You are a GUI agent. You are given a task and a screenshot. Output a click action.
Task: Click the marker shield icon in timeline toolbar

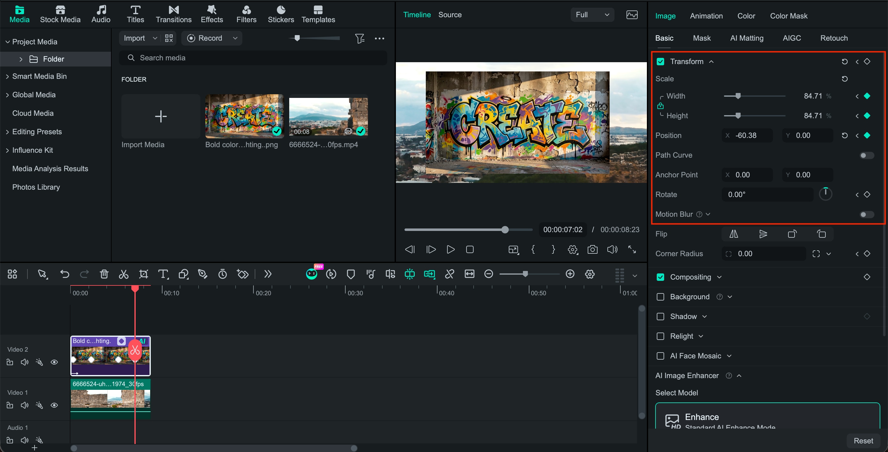(x=351, y=274)
